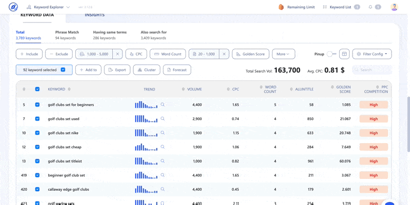This screenshot has width=410, height=205.
Task: Click the table columns layout icon
Action: coord(344,54)
